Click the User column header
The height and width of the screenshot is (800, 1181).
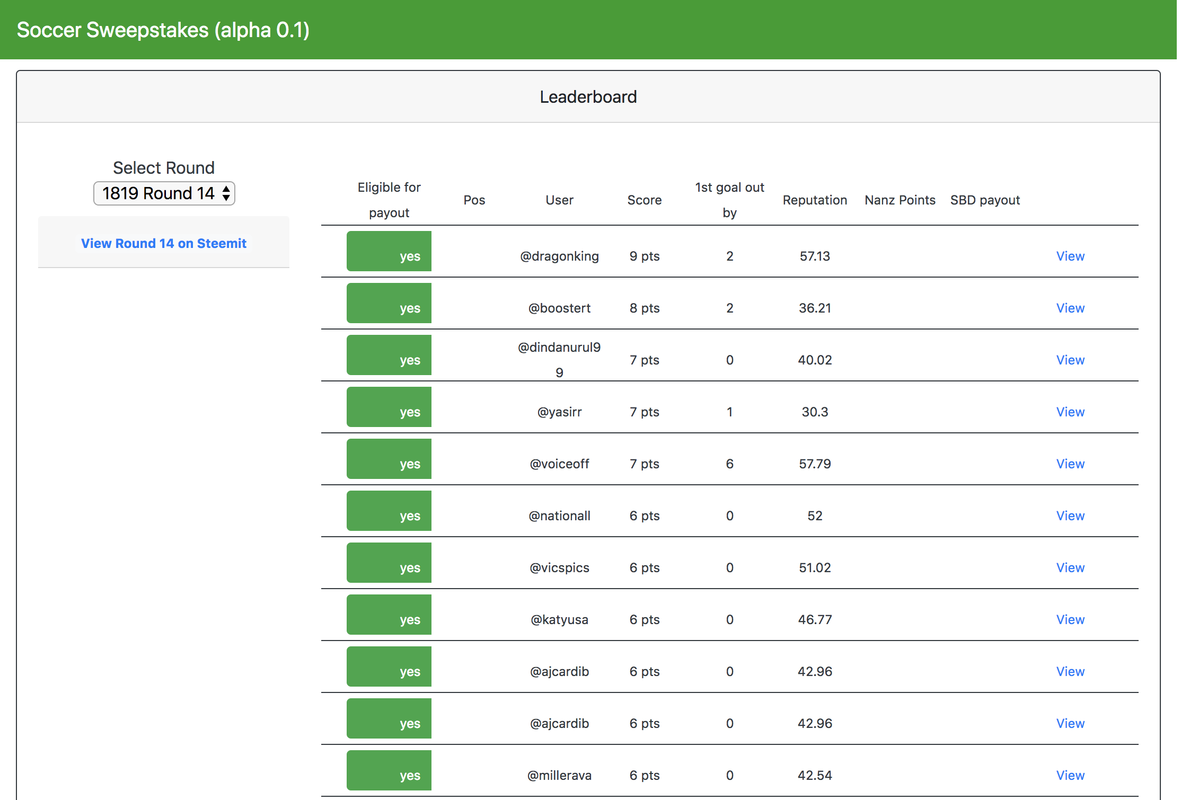click(559, 200)
